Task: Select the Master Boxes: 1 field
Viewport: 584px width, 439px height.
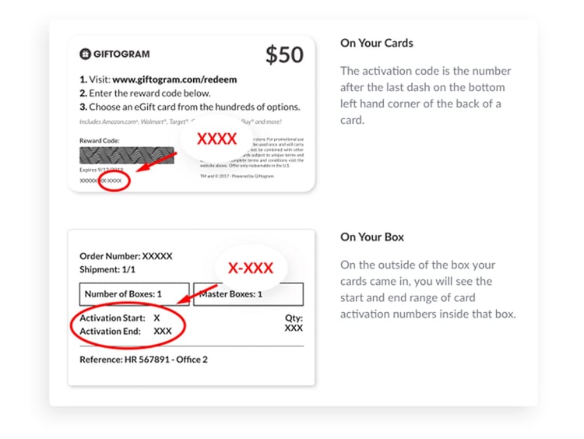Action: click(x=248, y=294)
